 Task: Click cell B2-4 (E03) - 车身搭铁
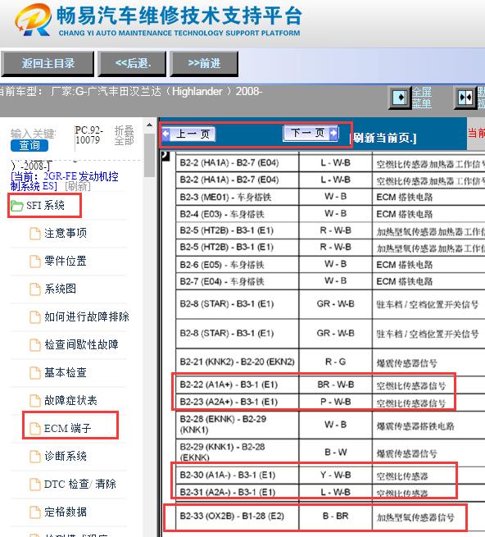tap(238, 214)
